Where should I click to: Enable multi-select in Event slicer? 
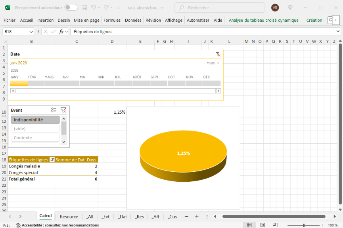coord(53,110)
